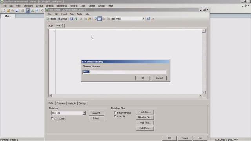
Task: Click the Web Files... button
Action: pos(145,123)
